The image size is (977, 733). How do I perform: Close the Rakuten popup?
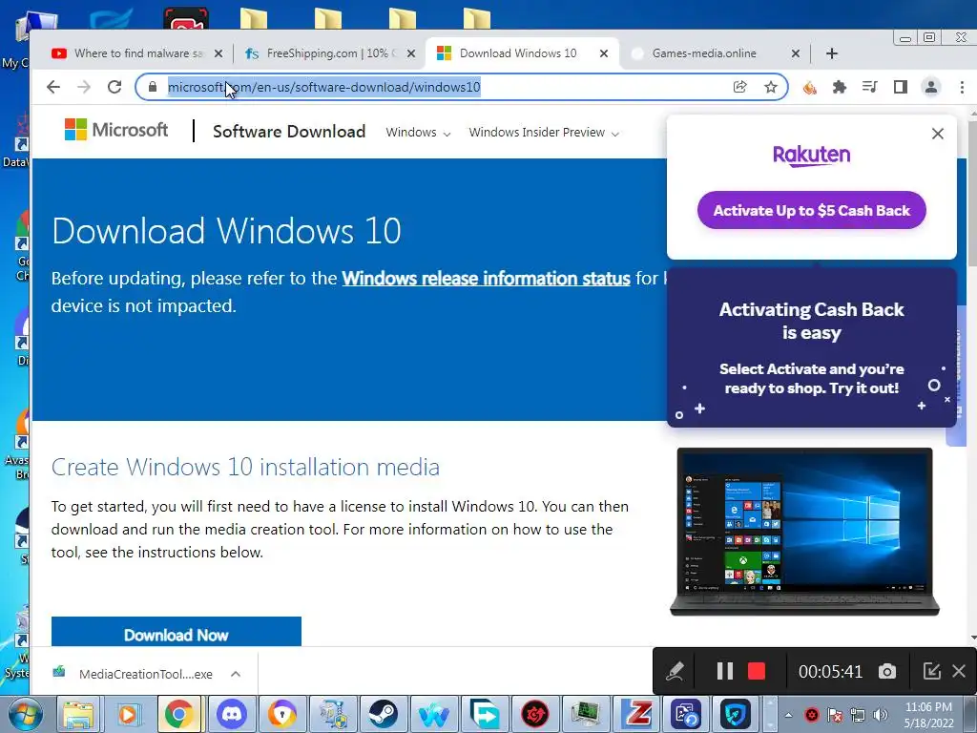coord(937,134)
